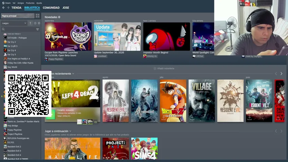
Task: Open the TIENDA tab
Action: pos(16,8)
